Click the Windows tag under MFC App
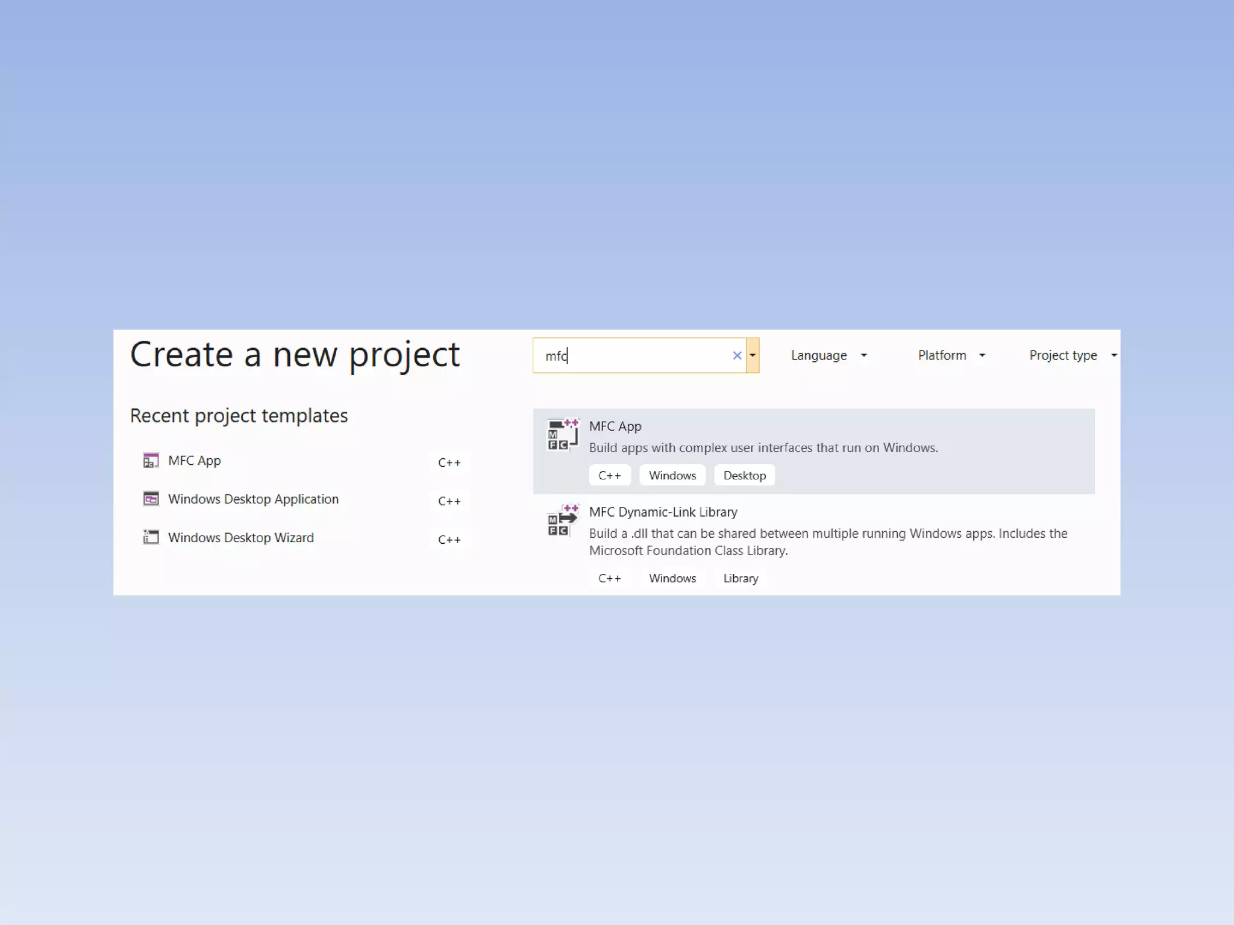Screen dimensions: 1234x925 click(672, 476)
